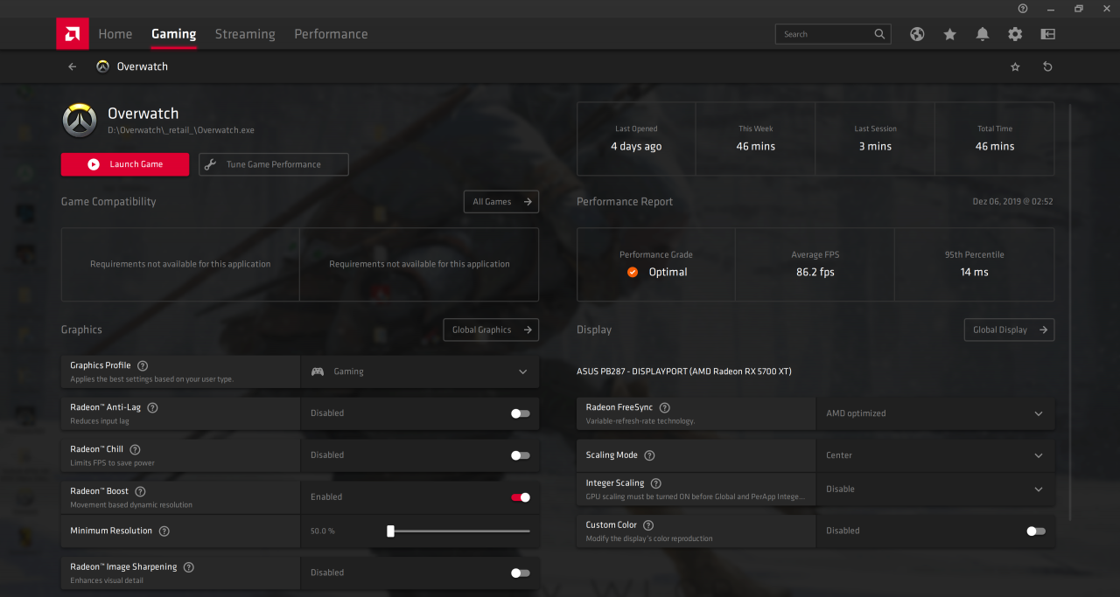Open Tune Game Performance
Screen dimensions: 1120x597
tap(274, 164)
